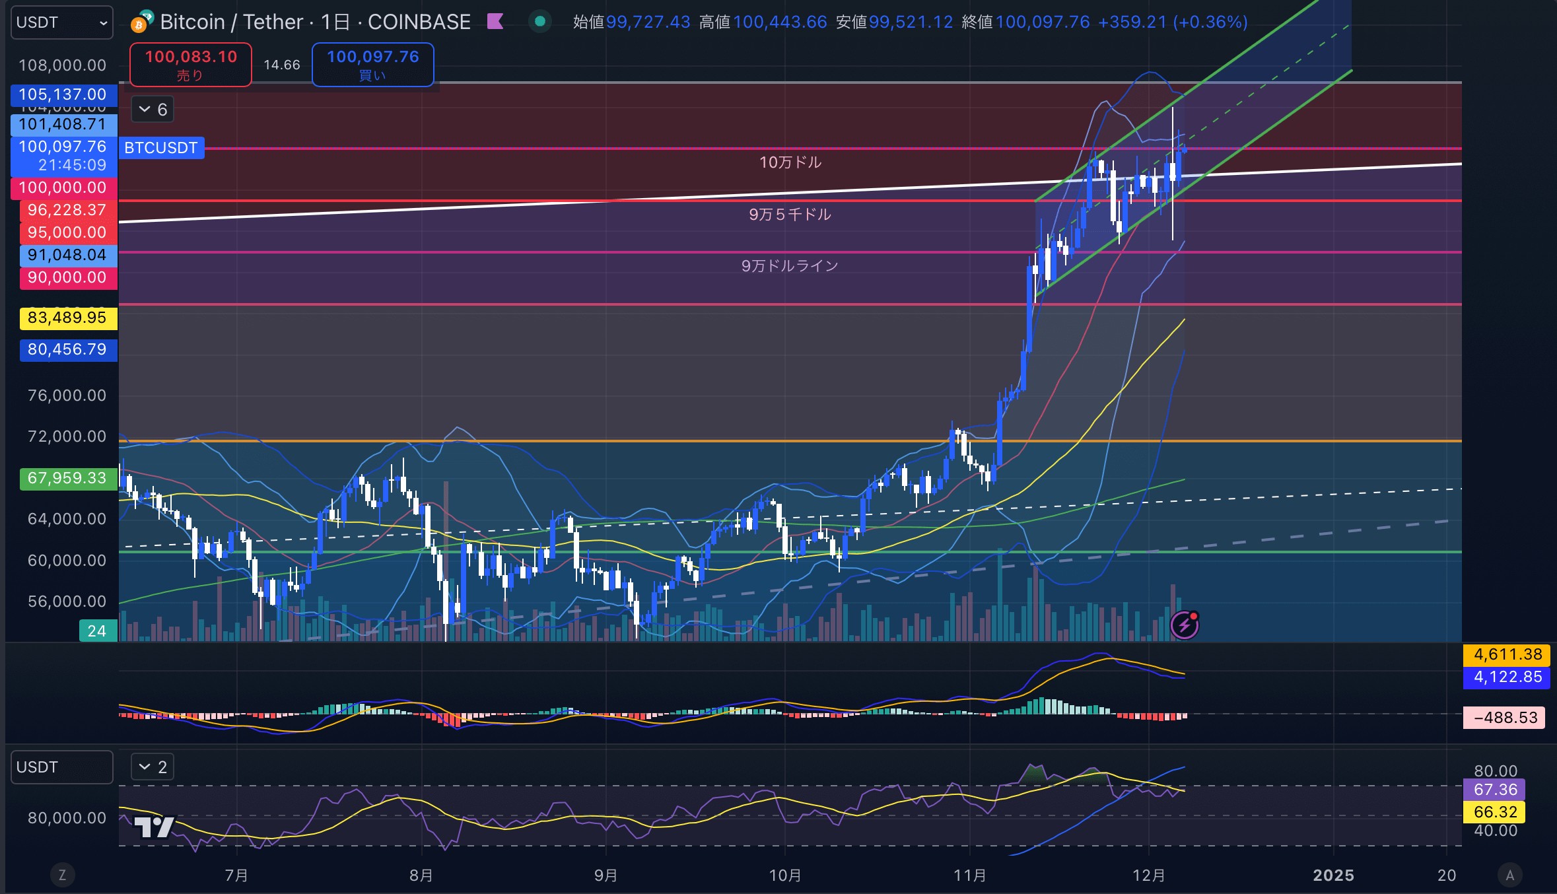Click the 9万ドルライン label
Image resolution: width=1557 pixels, height=894 pixels.
(x=790, y=266)
